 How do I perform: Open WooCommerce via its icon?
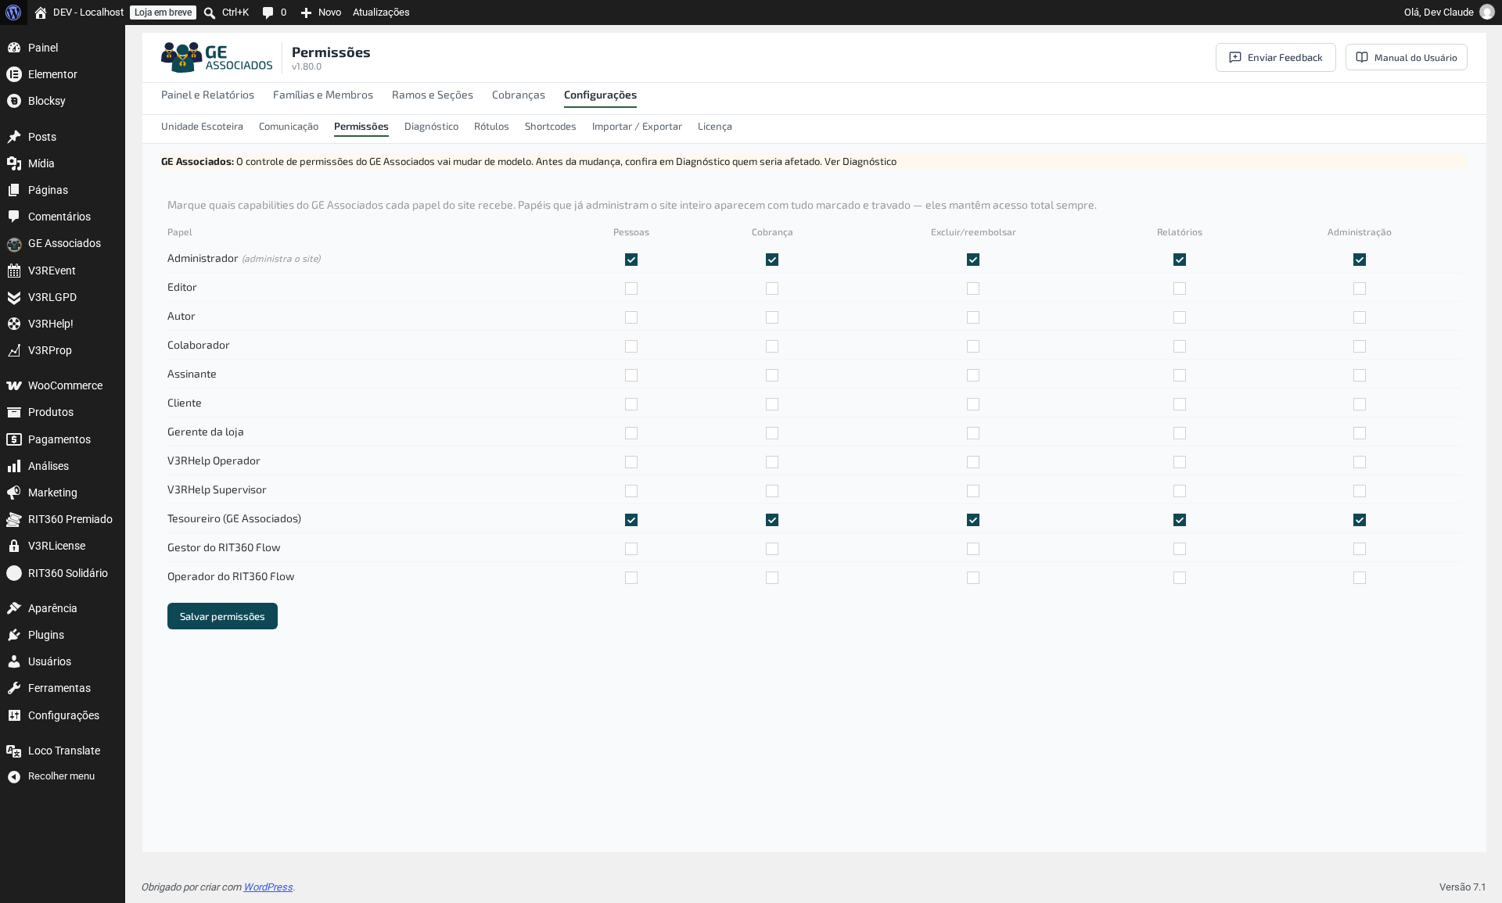14,385
